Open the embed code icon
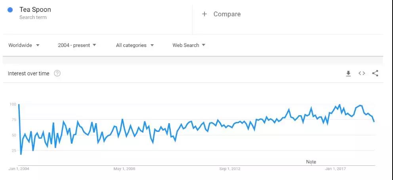393x180 pixels. (362, 73)
